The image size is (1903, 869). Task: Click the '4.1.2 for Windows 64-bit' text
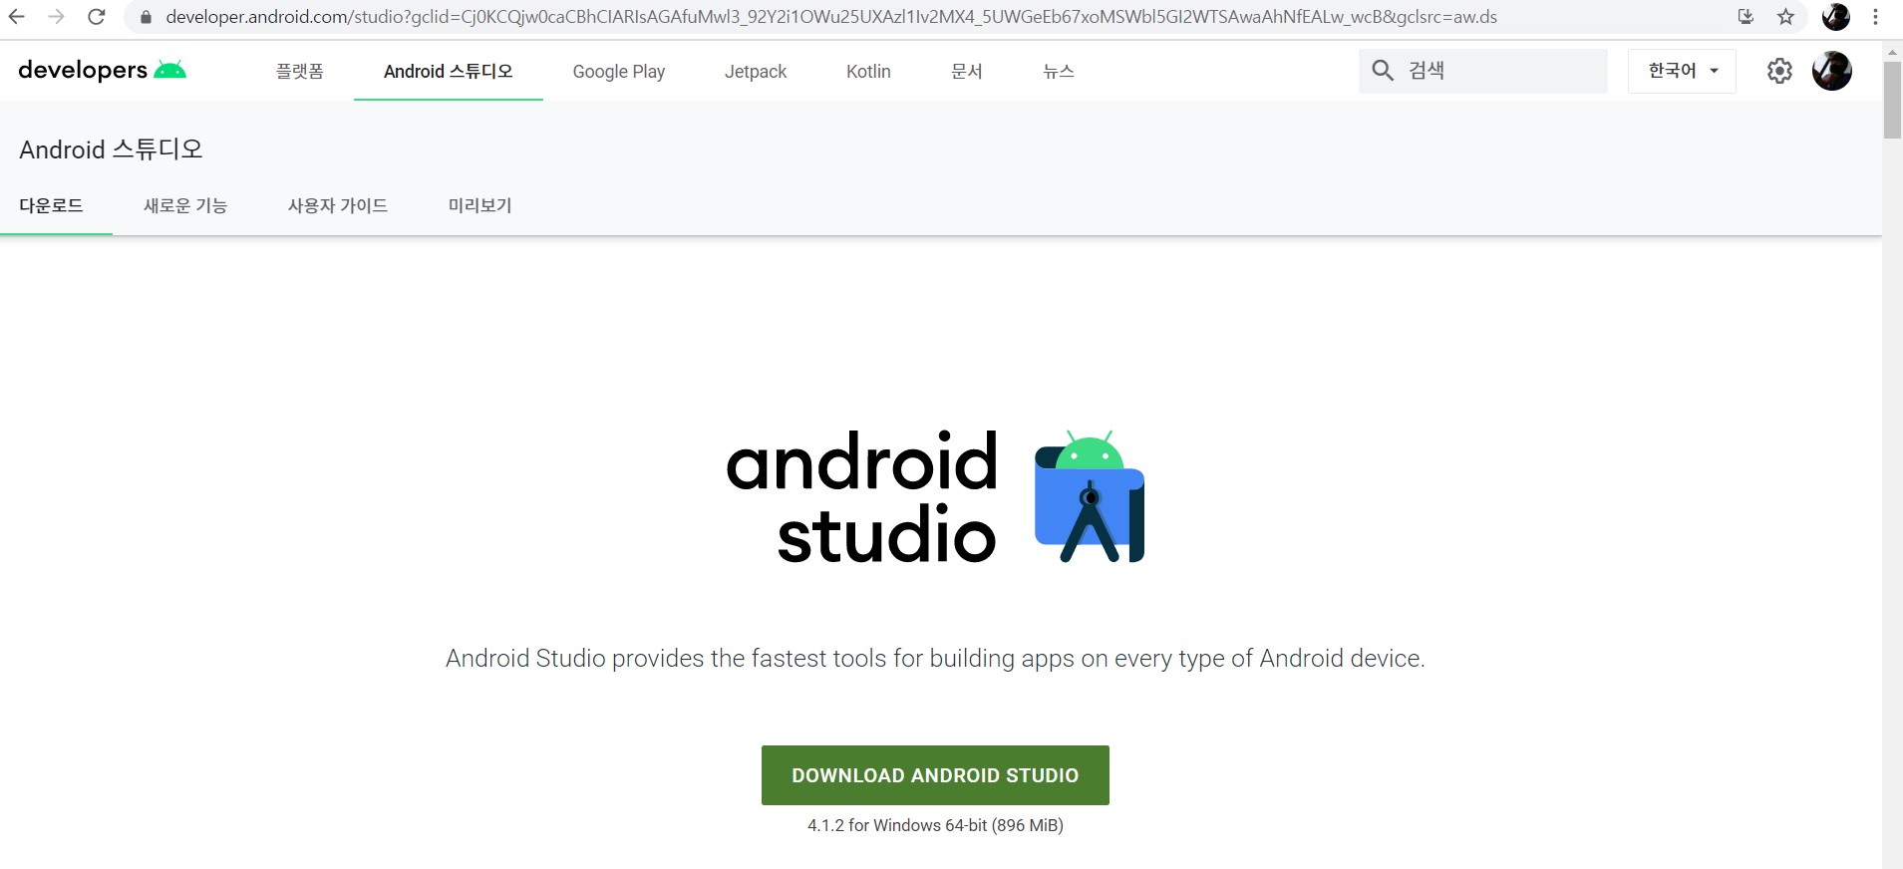935,825
